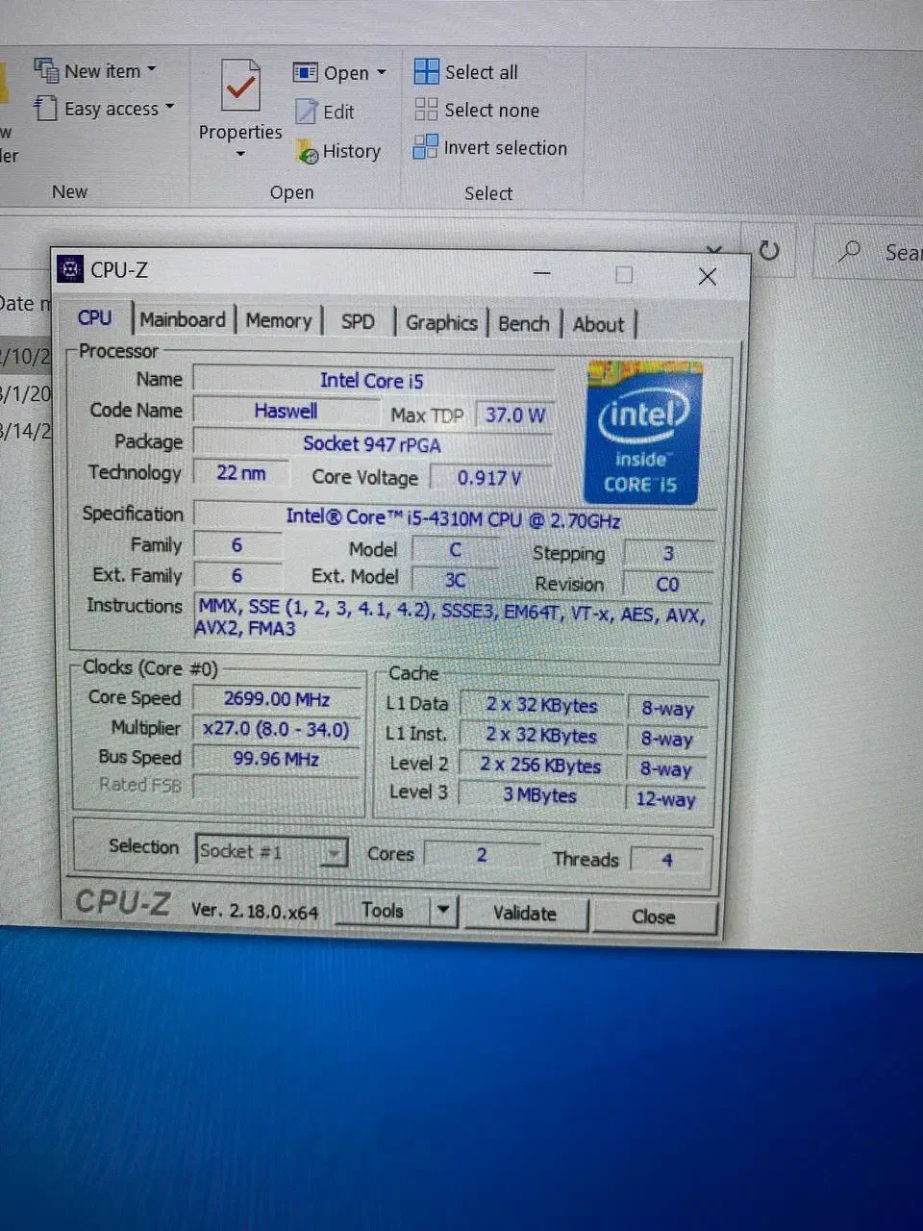Click the Bus Speed value 99.96 MHz
The image size is (923, 1231).
[277, 760]
